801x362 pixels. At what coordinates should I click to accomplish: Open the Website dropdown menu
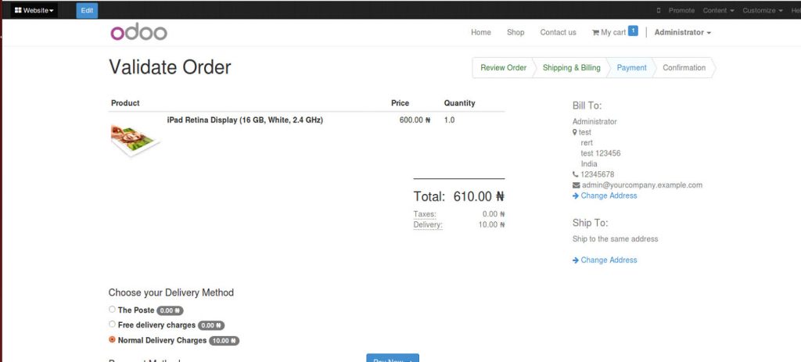tap(34, 10)
